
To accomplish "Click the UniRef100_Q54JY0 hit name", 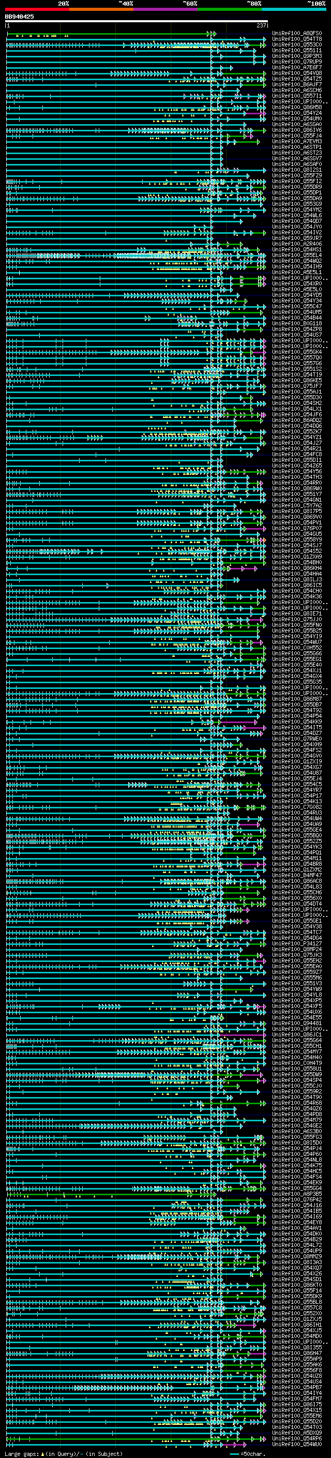I will click(x=296, y=227).
